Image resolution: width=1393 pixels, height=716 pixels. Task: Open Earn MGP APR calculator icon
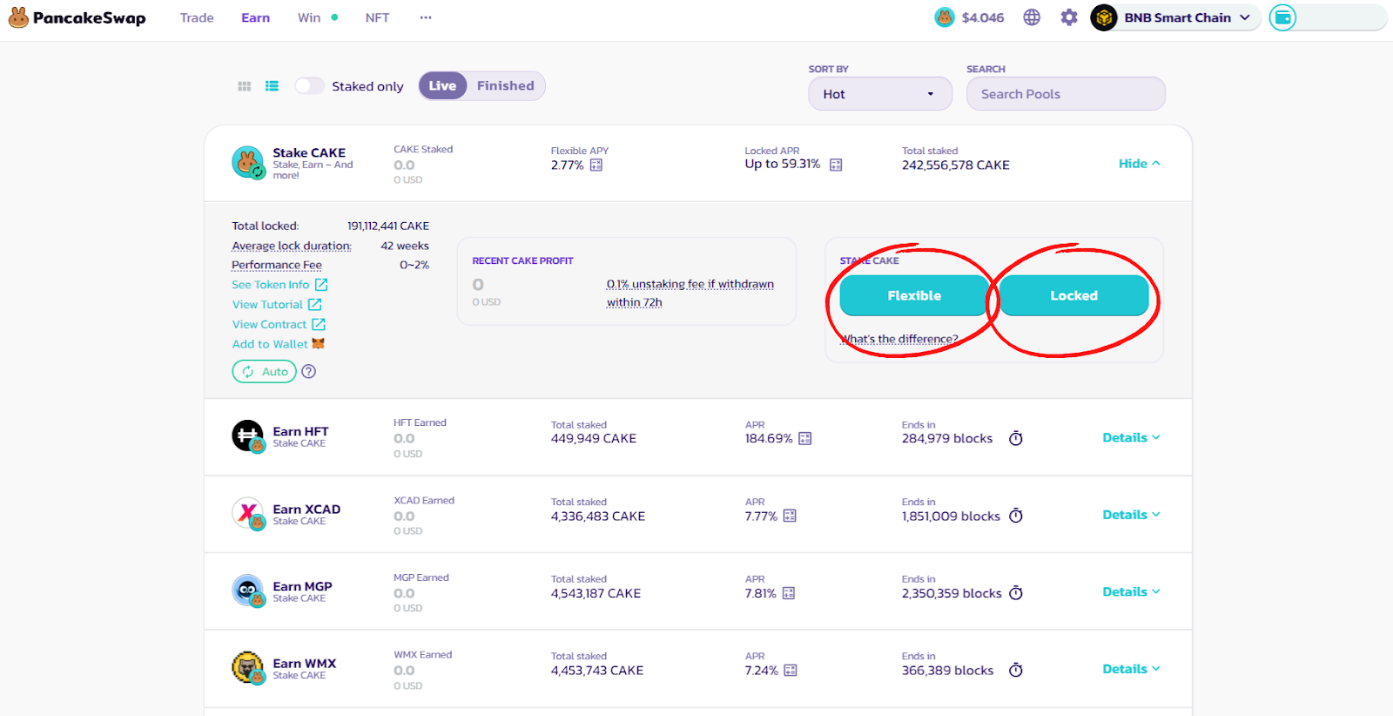pos(789,593)
